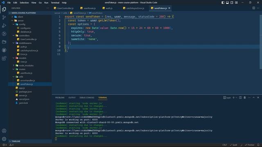Image resolution: width=262 pixels, height=147 pixels.
Task: Open the Go menu
Action: click(x=40, y=3)
